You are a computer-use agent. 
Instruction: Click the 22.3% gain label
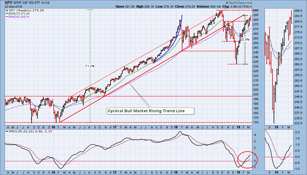coord(245,39)
